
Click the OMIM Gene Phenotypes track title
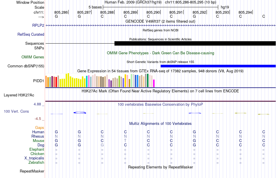[x=160, y=53]
